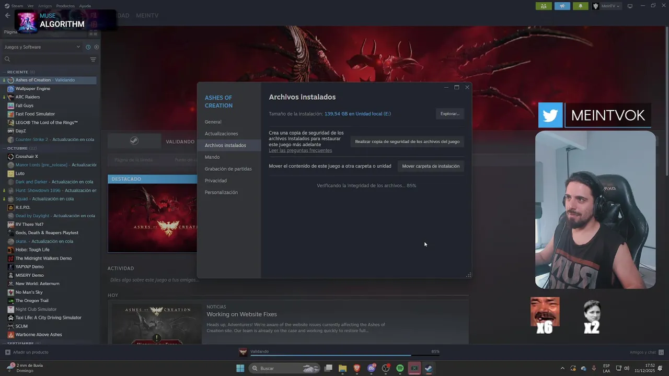The width and height of the screenshot is (669, 376).
Task: Open OBS Studio from taskbar
Action: (x=386, y=368)
